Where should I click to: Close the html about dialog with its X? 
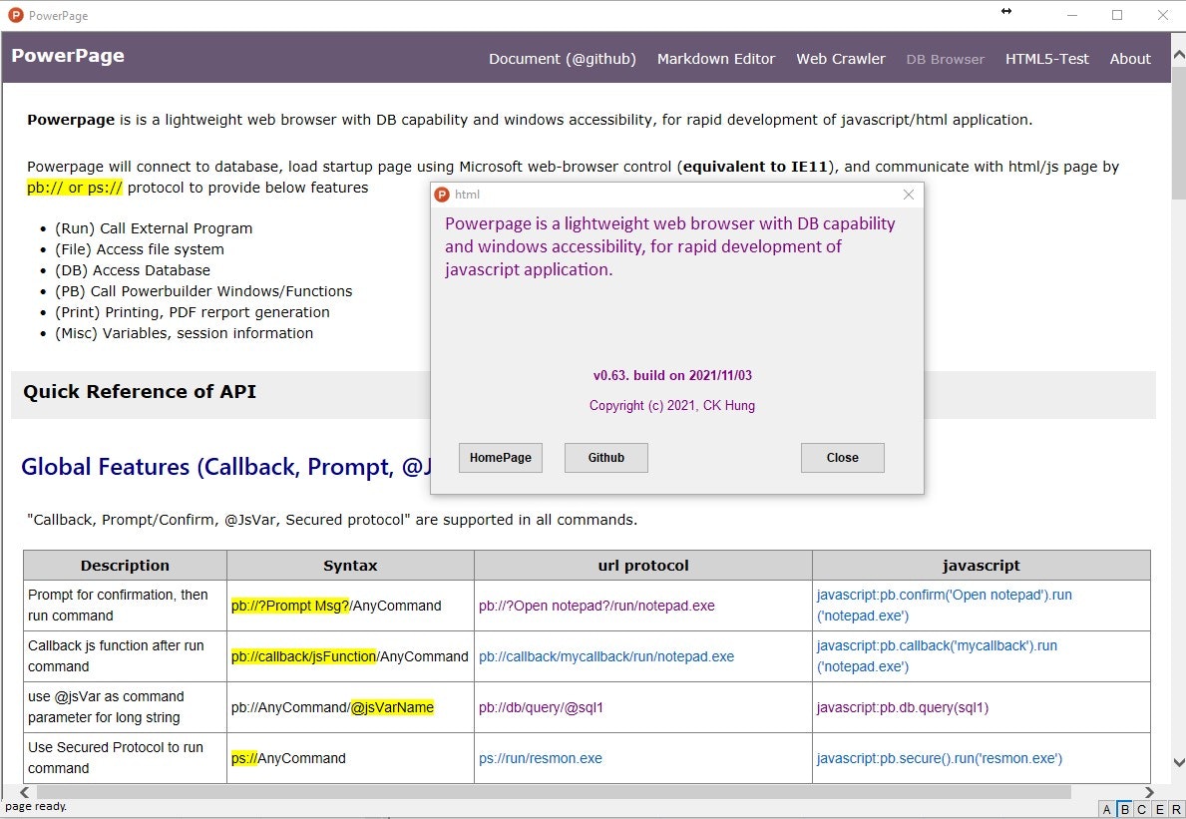909,195
